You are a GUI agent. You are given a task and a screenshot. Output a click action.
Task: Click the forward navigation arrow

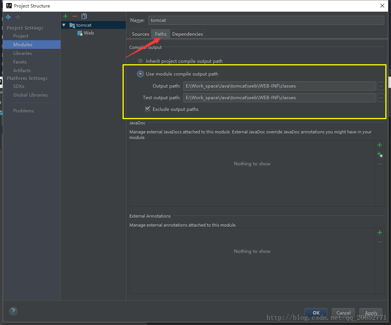pyautogui.click(x=17, y=17)
